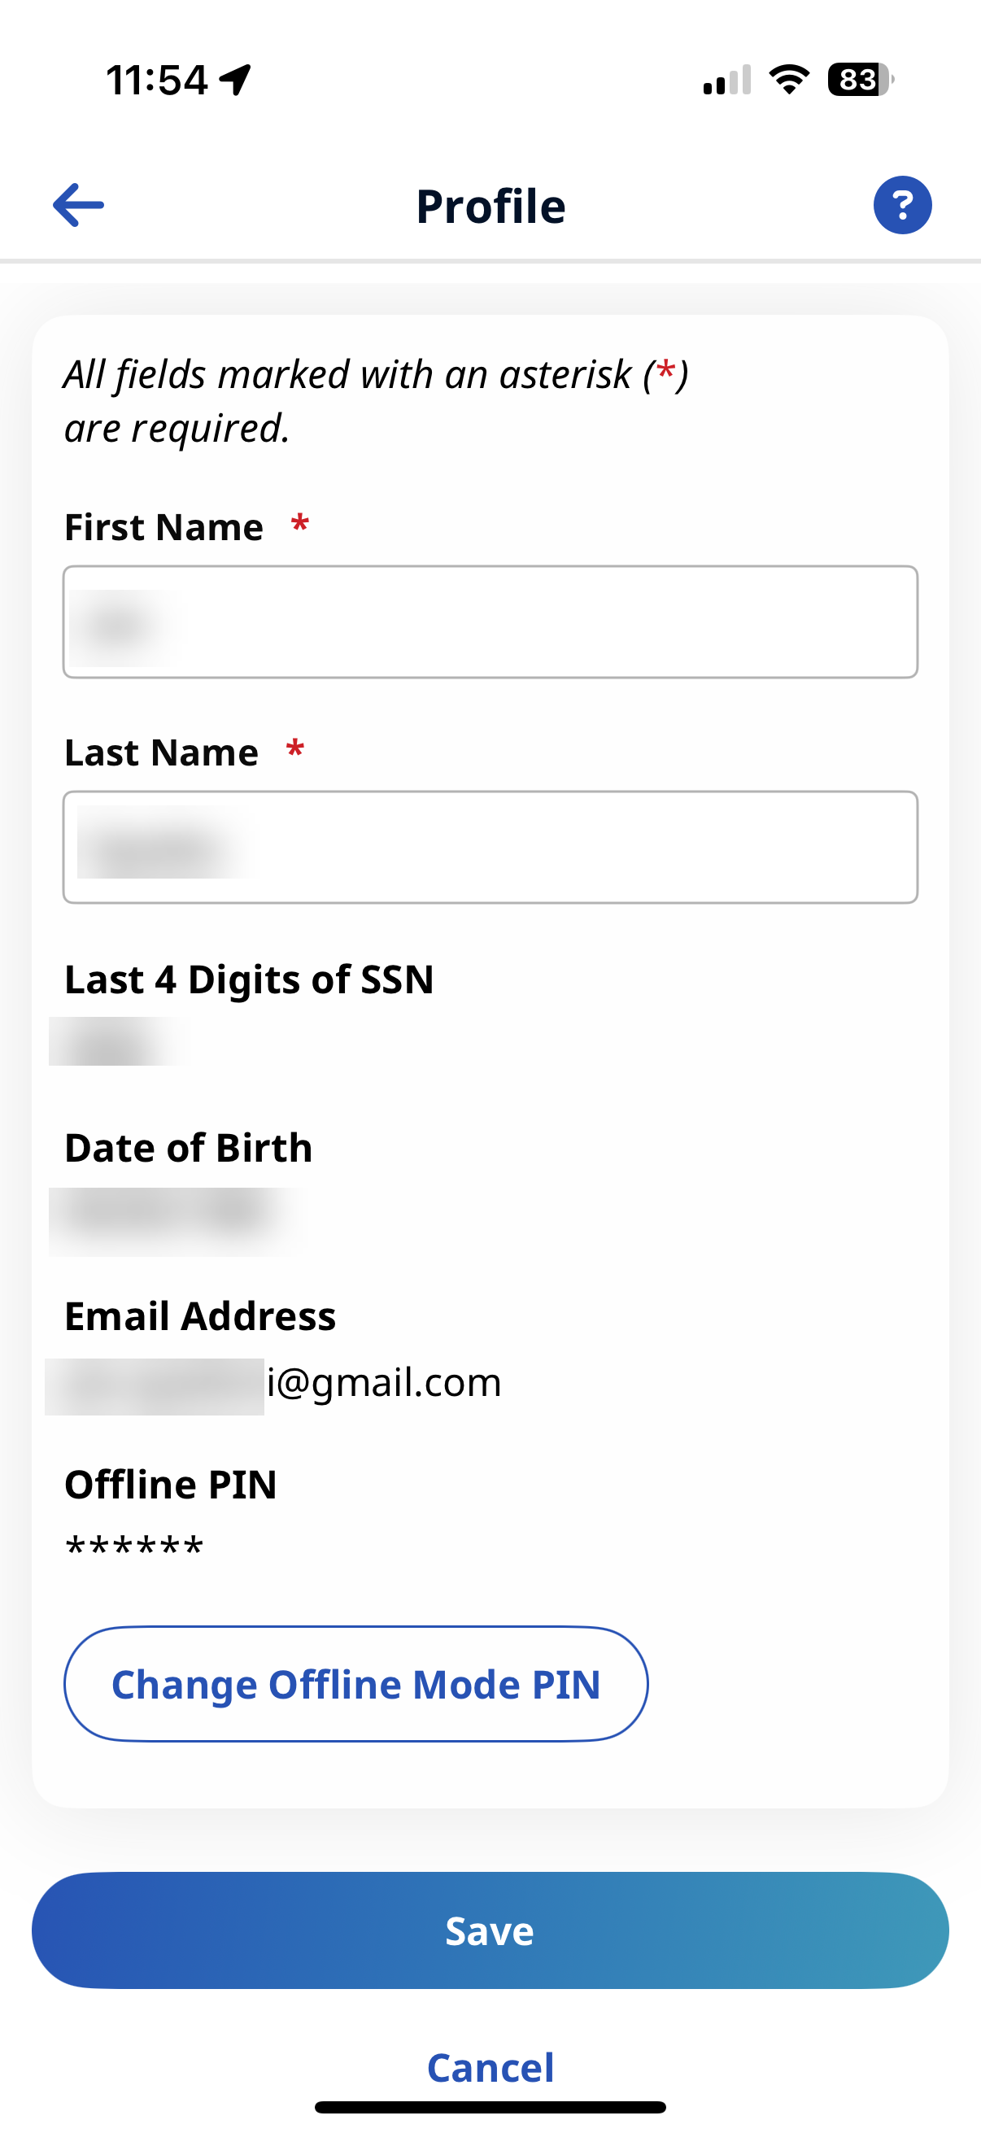The image size is (981, 2133).
Task: Focus the First Name input field
Action: pyautogui.click(x=490, y=622)
